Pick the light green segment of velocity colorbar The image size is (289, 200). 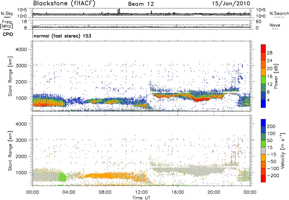(x=263, y=144)
